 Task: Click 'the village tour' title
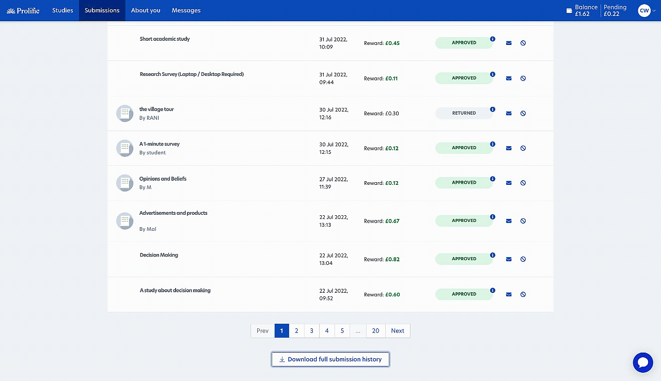(156, 109)
